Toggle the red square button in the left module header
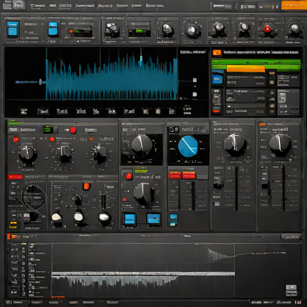Image resolution: width=307 pixels, height=307 pixels. [73, 130]
